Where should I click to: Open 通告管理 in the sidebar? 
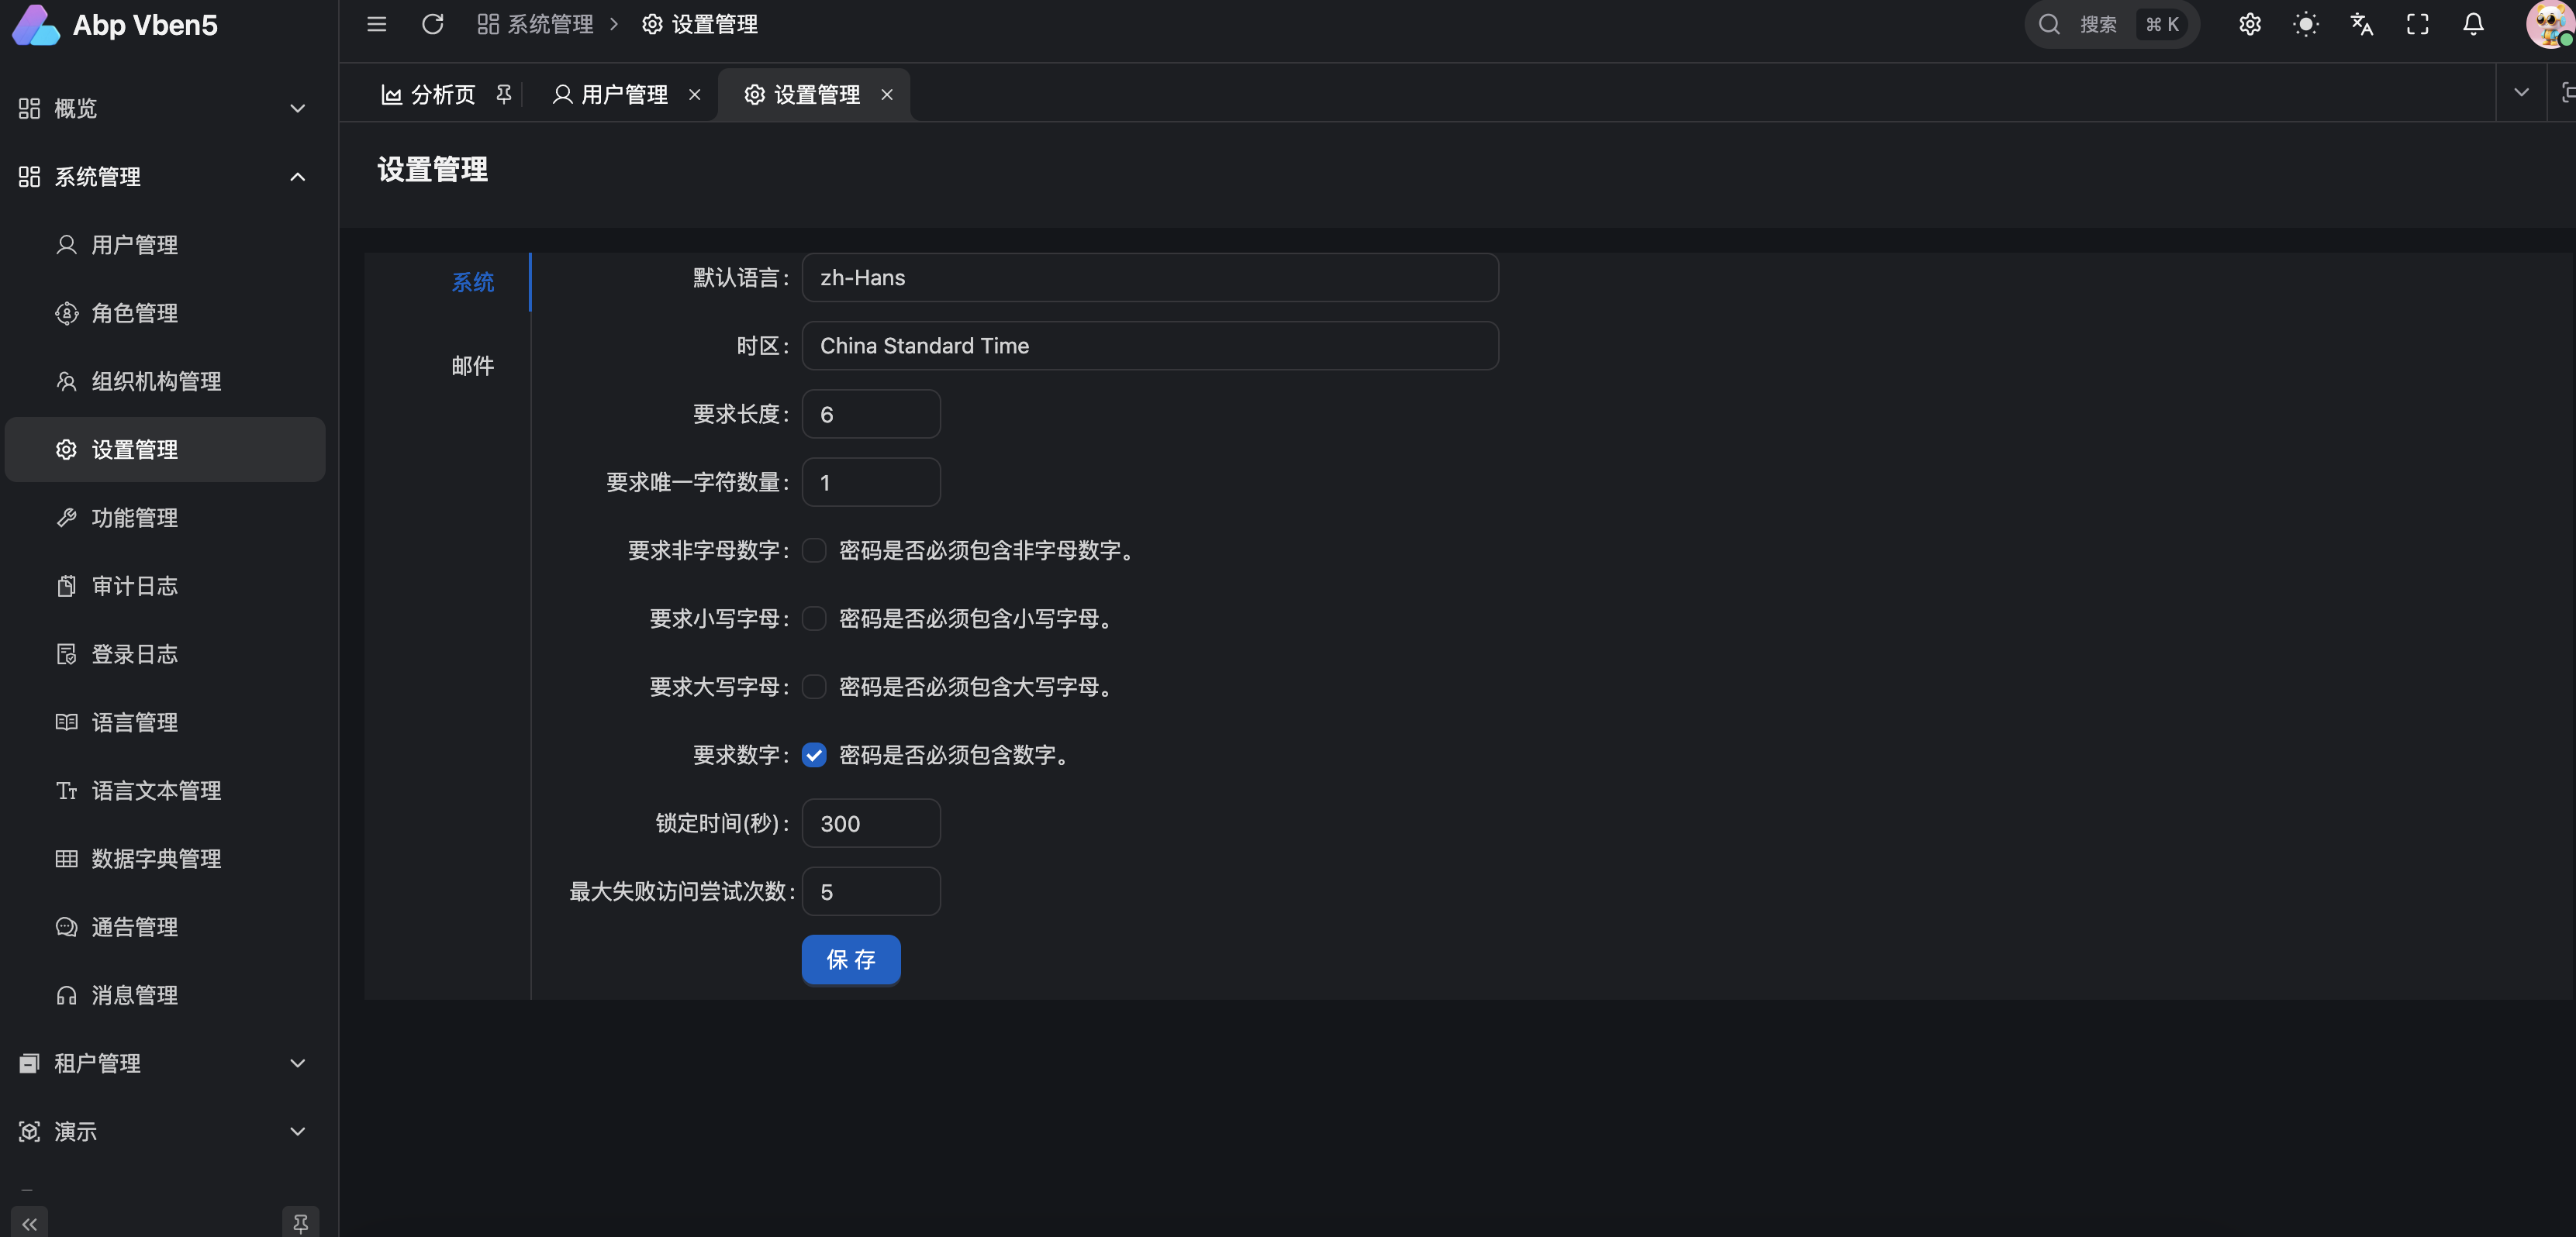coord(165,926)
